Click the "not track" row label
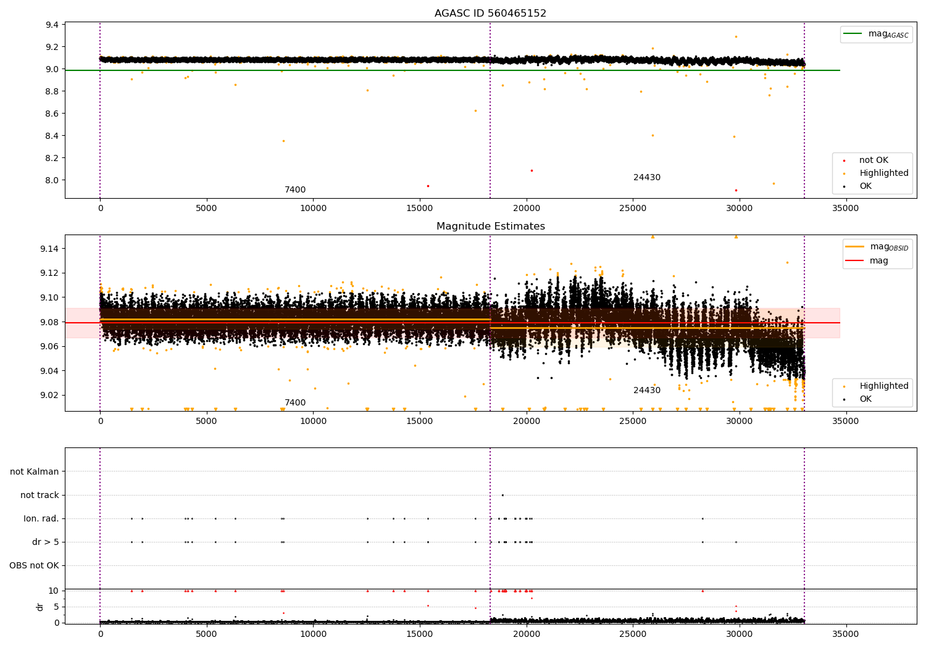Screen dimensions: 926x648 40,495
